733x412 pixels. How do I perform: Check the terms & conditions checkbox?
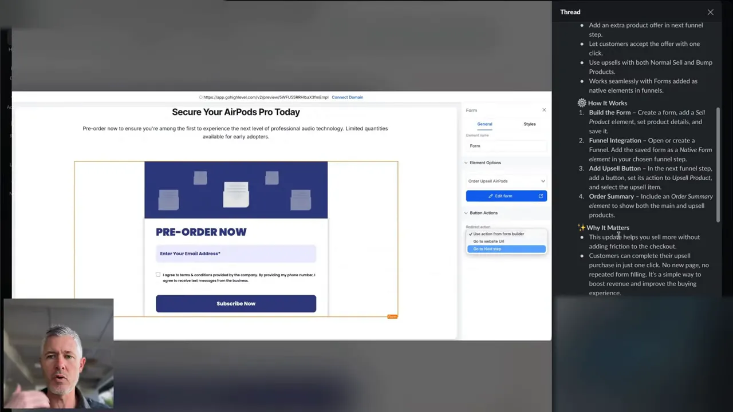[158, 275]
